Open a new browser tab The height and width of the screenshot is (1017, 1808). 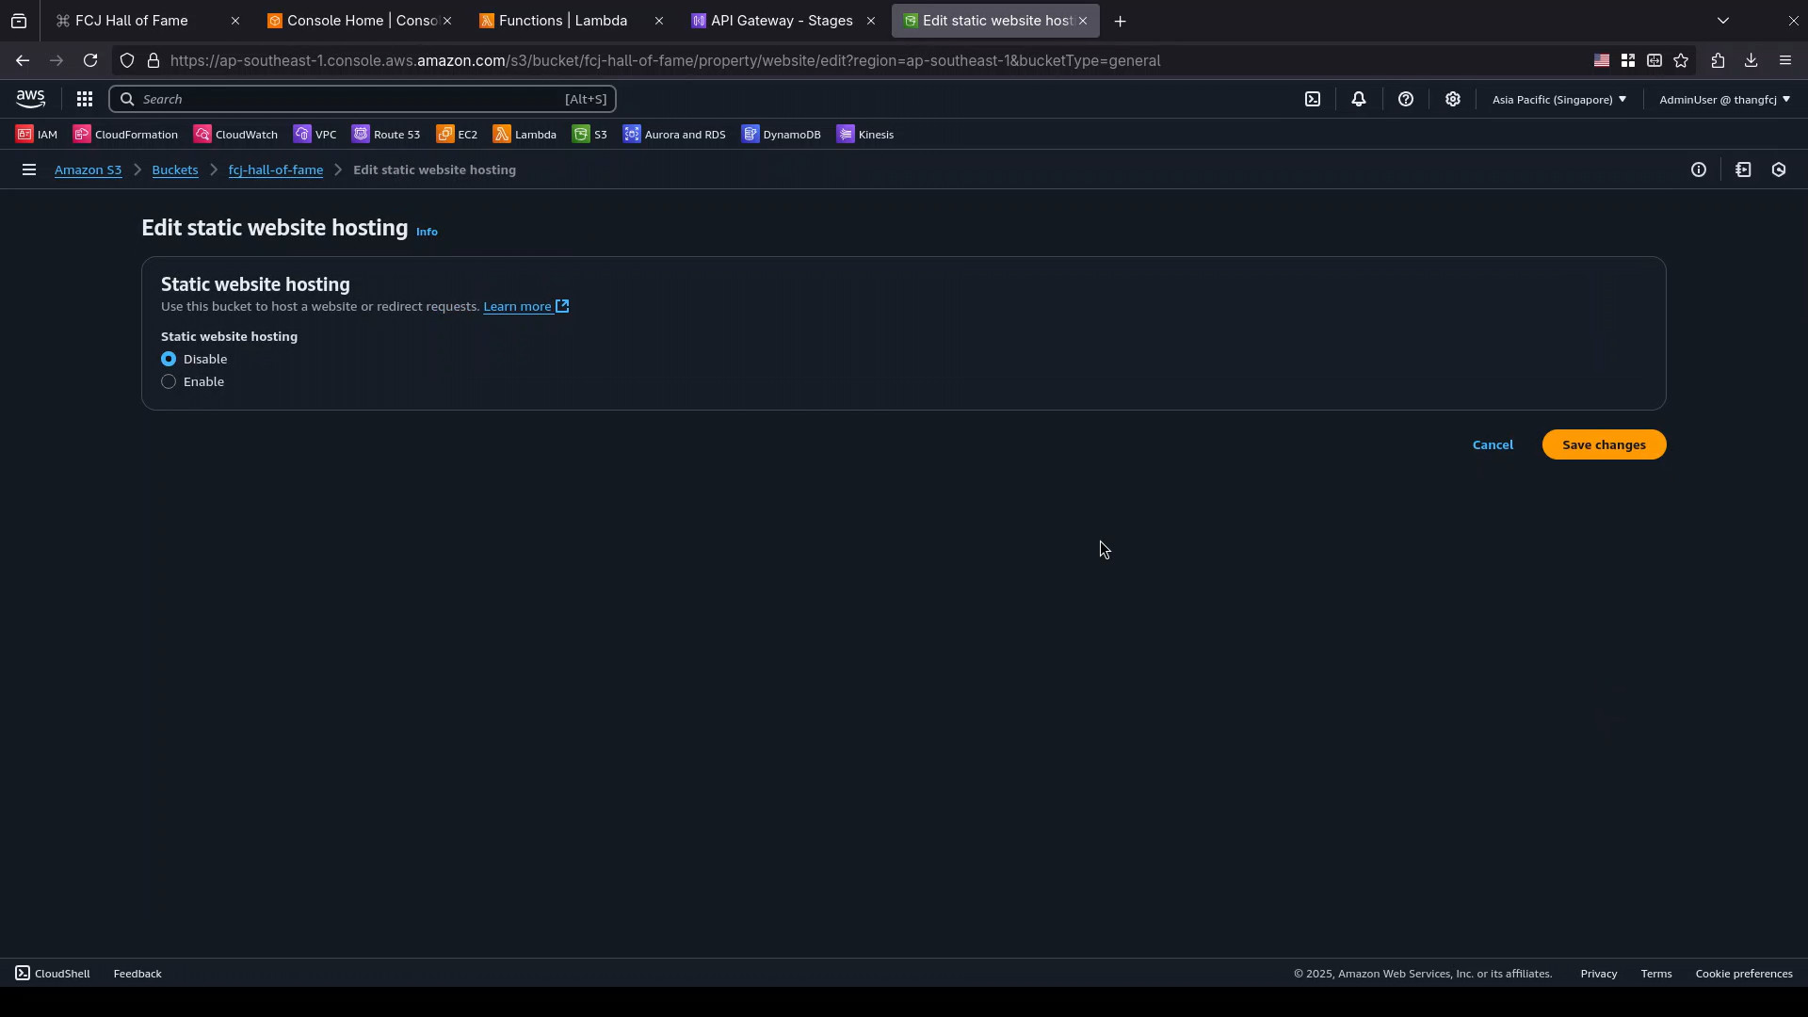[x=1120, y=21]
